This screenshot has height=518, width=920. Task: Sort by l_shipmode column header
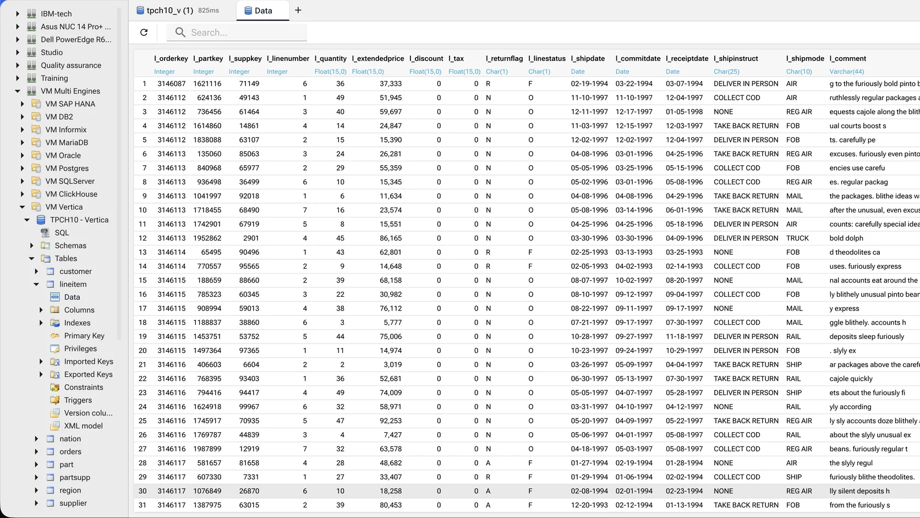tap(805, 58)
